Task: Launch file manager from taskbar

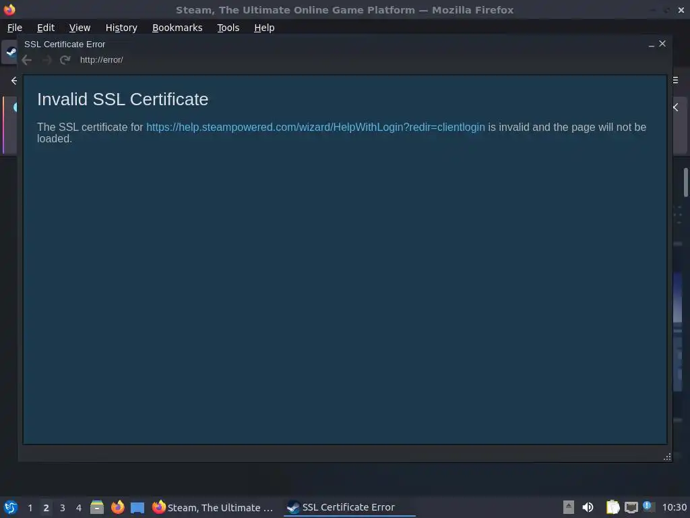Action: point(97,507)
